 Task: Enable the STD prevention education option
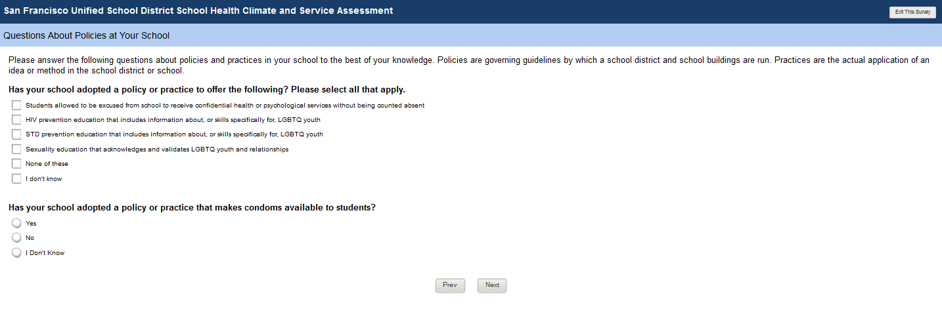[16, 134]
